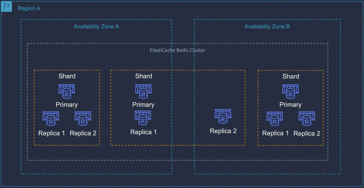Click the "Region A" label
The height and width of the screenshot is (188, 364).
(29, 9)
